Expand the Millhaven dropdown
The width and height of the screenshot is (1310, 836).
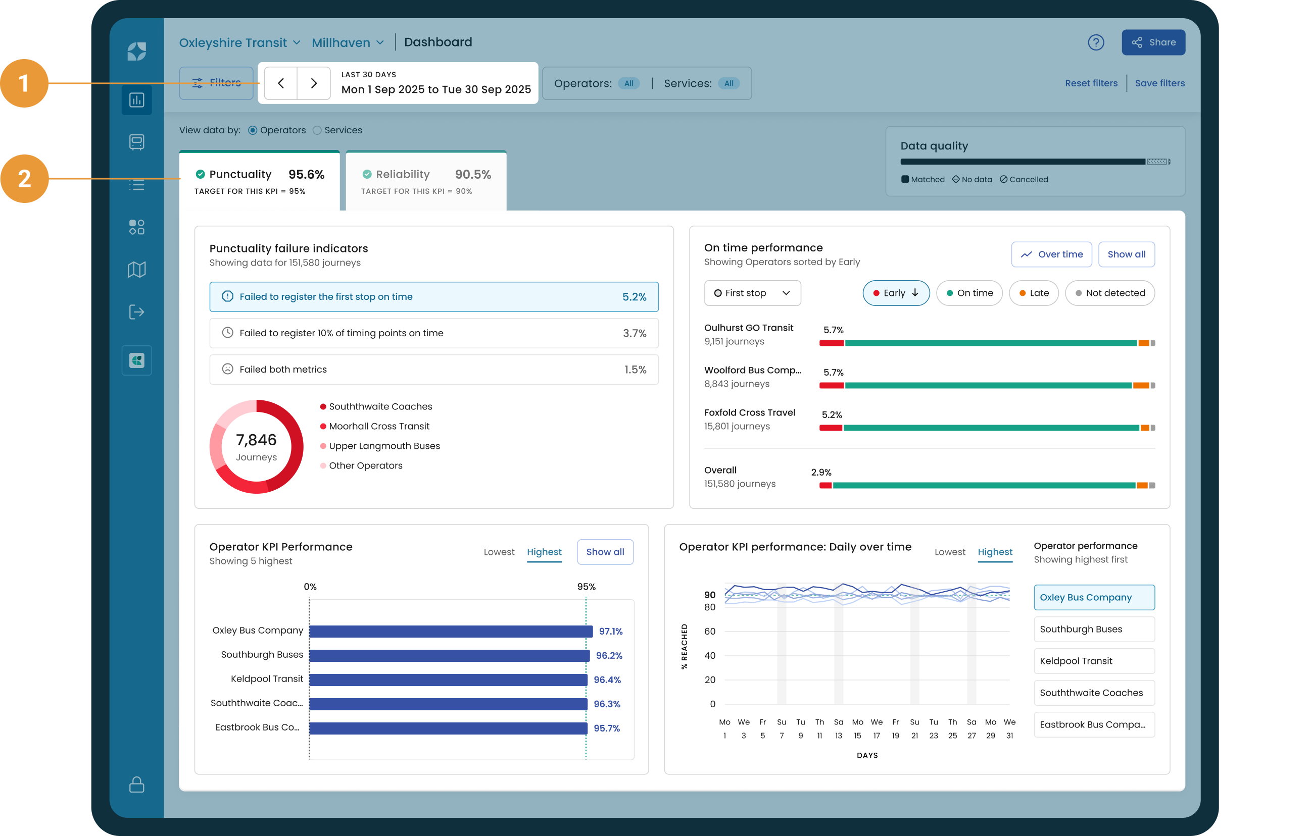click(x=348, y=42)
